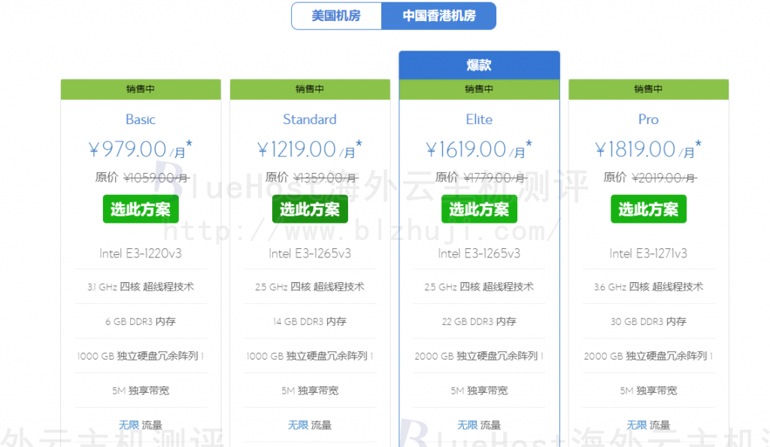Image resolution: width=770 pixels, height=447 pixels.
Task: Click the ¥1219.00 monthly price
Action: pos(310,149)
